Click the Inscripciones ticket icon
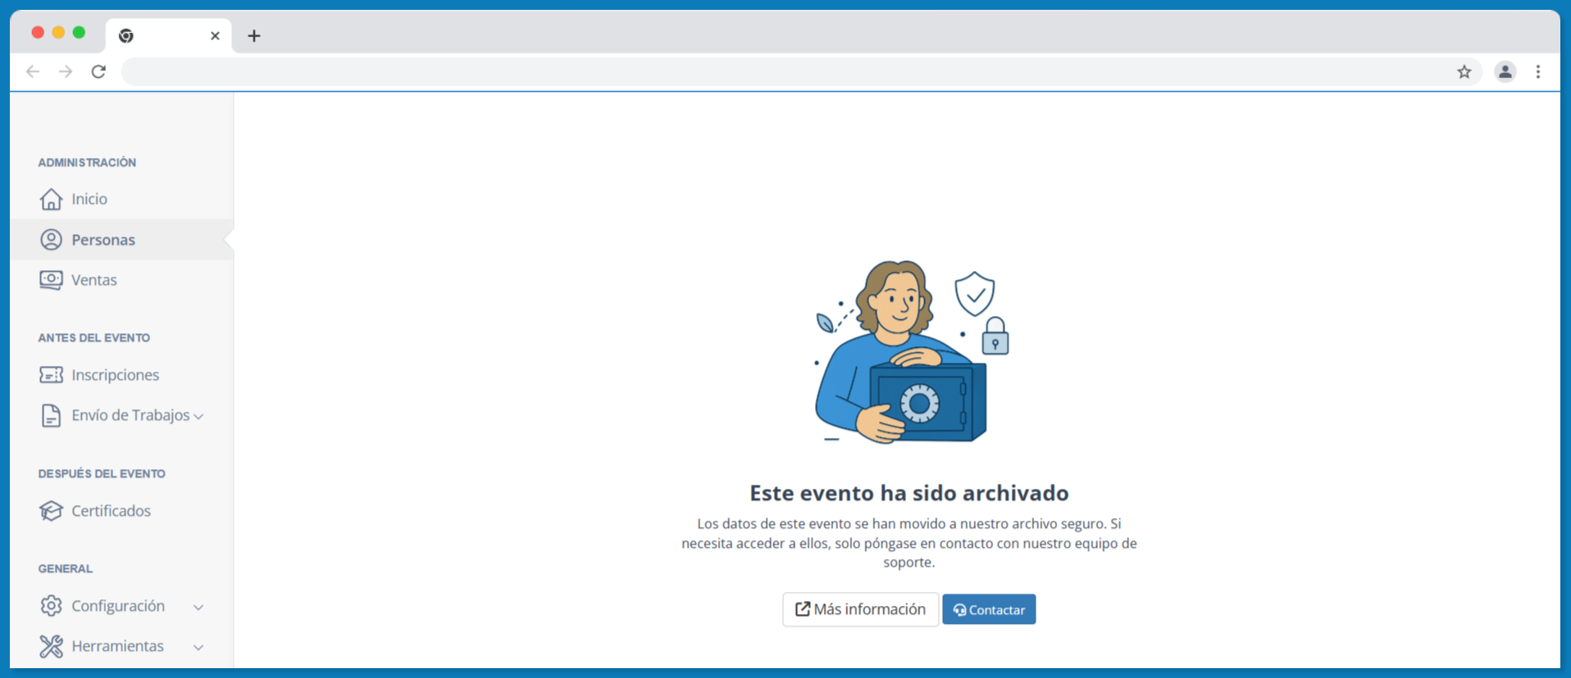This screenshot has height=678, width=1571. (x=51, y=375)
